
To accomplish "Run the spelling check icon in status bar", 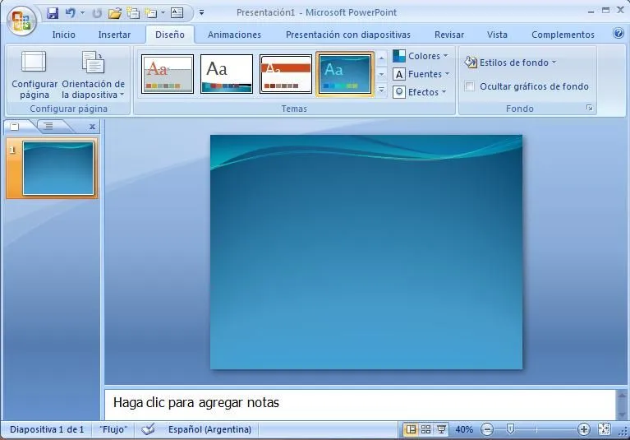I will pos(148,429).
